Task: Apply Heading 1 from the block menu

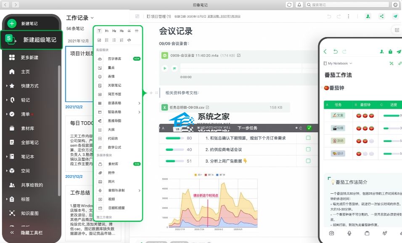Action: click(107, 31)
